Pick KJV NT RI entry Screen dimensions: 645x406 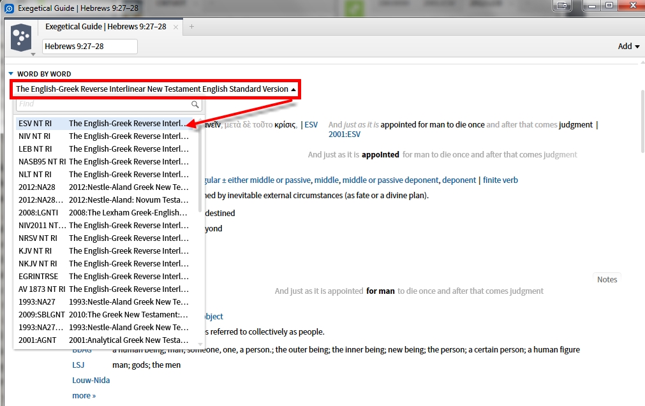pyautogui.click(x=103, y=250)
